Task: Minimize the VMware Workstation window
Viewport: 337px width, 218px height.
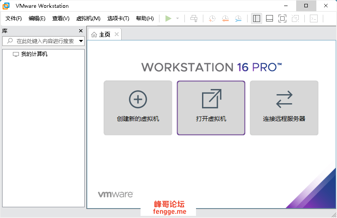Action: pos(286,6)
